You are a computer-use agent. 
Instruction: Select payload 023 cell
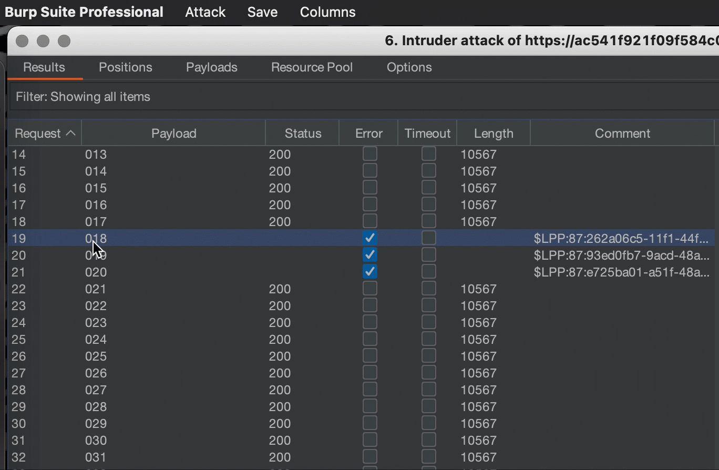pyautogui.click(x=96, y=323)
